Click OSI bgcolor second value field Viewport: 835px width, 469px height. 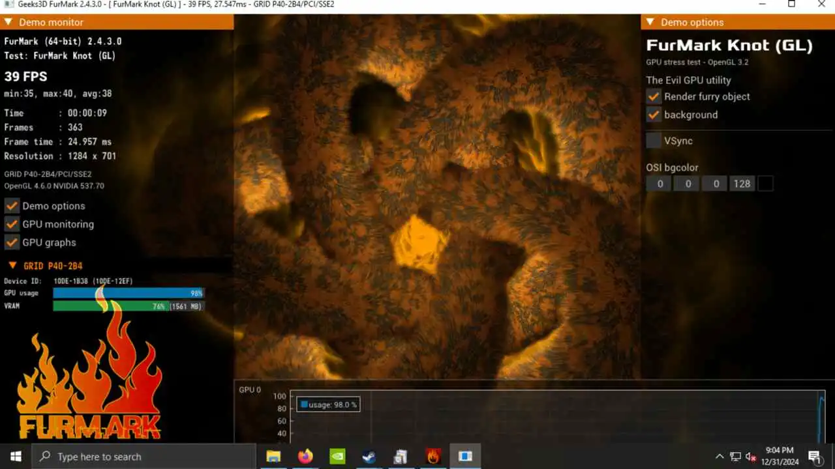(688, 184)
